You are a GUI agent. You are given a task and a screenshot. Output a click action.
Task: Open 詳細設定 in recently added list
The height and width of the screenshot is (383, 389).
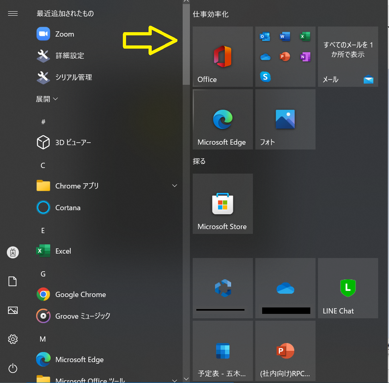click(x=107, y=55)
